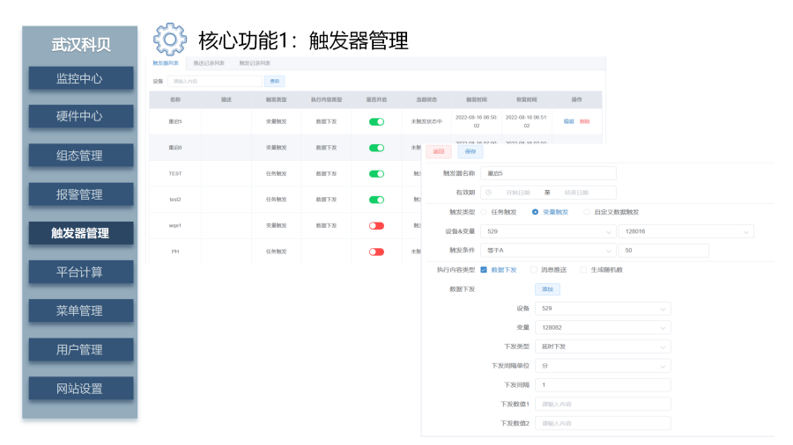
Task: Click the 触发类型 column header
Action: point(276,100)
